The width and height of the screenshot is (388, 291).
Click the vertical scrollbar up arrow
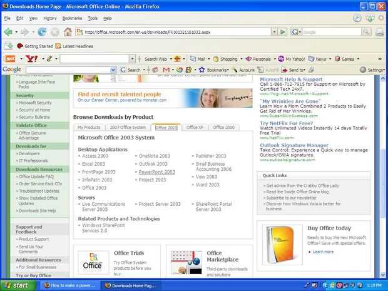pyautogui.click(x=383, y=78)
